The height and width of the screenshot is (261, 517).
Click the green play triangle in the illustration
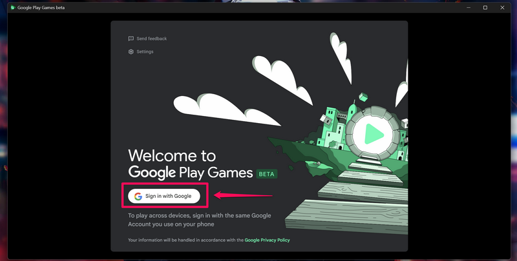(x=372, y=133)
